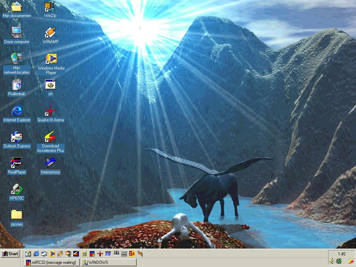This screenshot has width=356, height=267.
Task: Click the volume speaker tray icon
Action: click(332, 261)
